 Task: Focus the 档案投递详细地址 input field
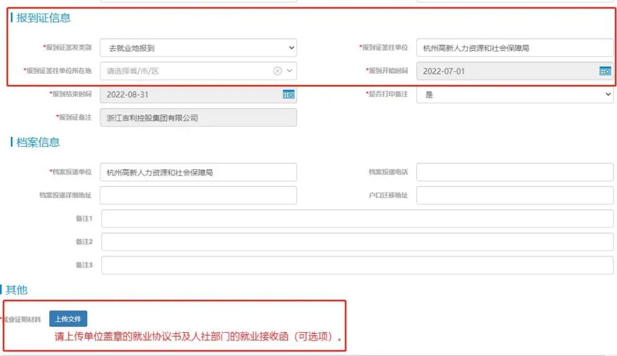[x=198, y=196]
